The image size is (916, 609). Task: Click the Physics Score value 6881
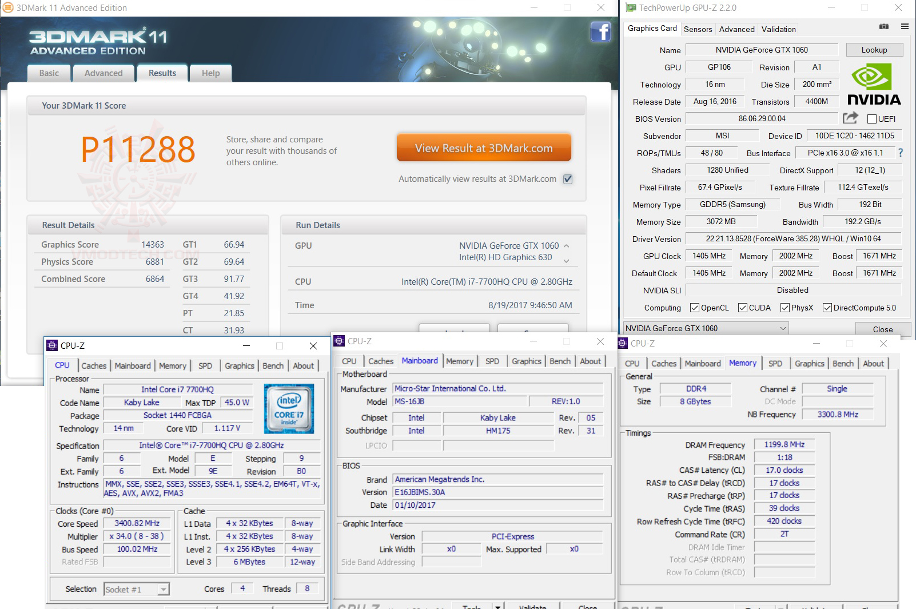pyautogui.click(x=155, y=262)
